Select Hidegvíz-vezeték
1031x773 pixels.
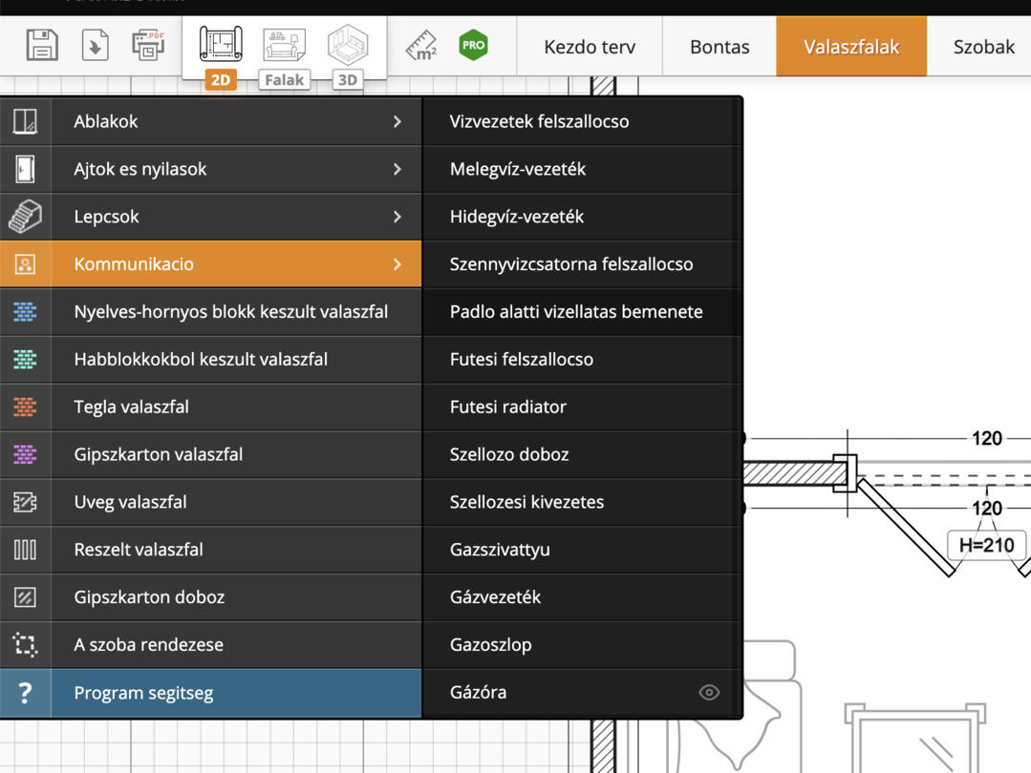pyautogui.click(x=583, y=217)
